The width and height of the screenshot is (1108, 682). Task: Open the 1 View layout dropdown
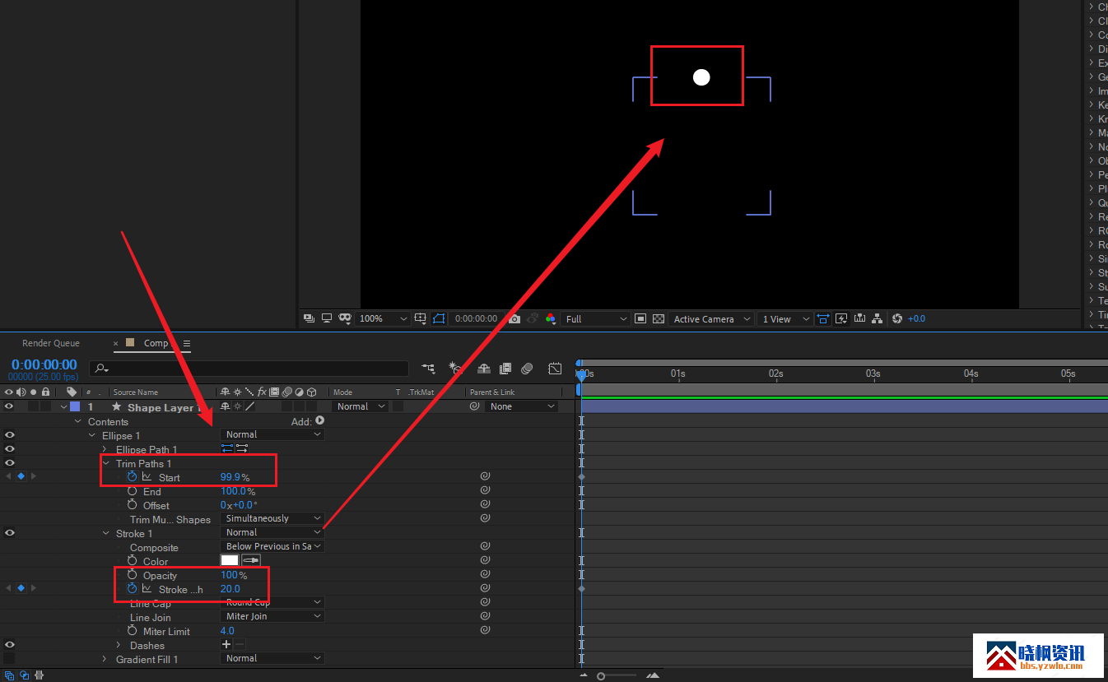[x=785, y=318]
